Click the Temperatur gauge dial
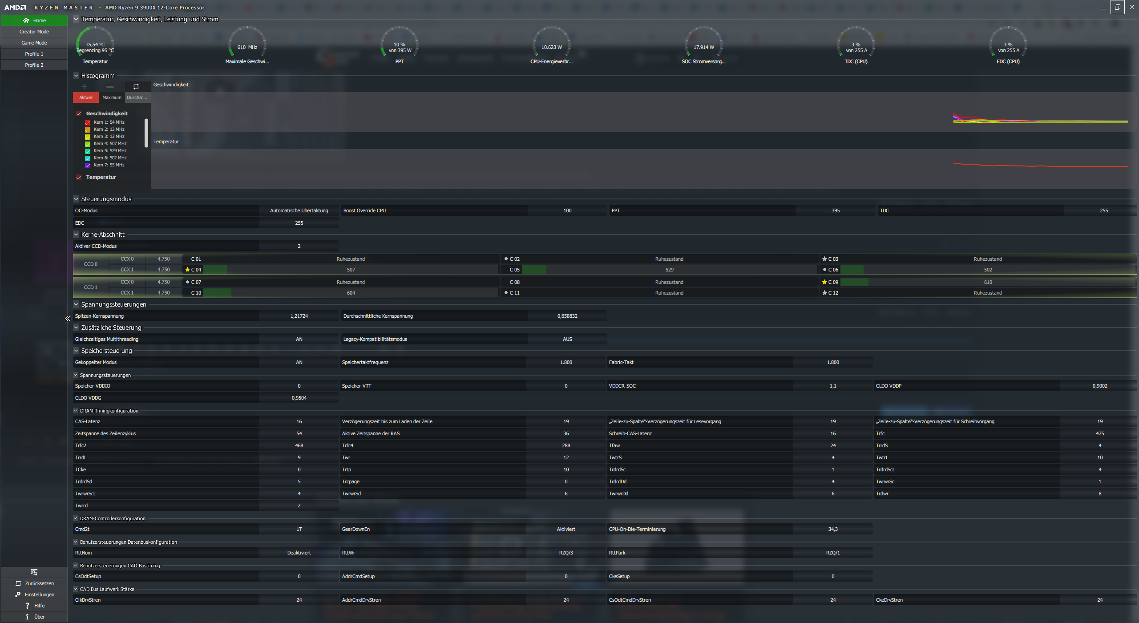The height and width of the screenshot is (623, 1139). [x=95, y=44]
